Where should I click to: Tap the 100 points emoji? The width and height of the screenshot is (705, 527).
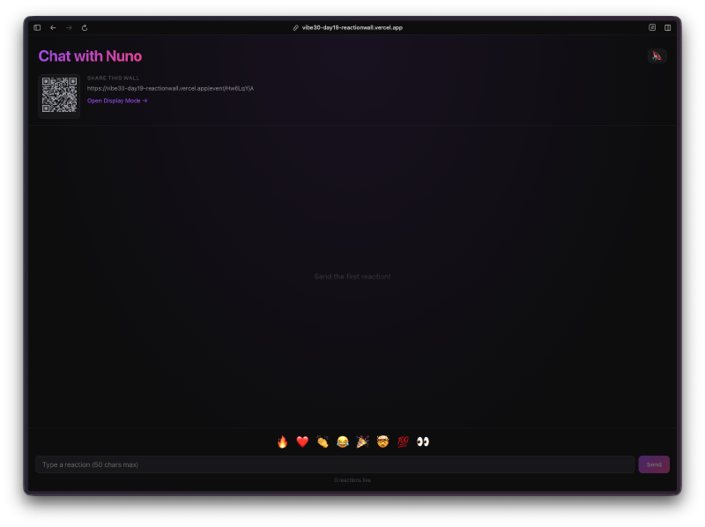403,442
